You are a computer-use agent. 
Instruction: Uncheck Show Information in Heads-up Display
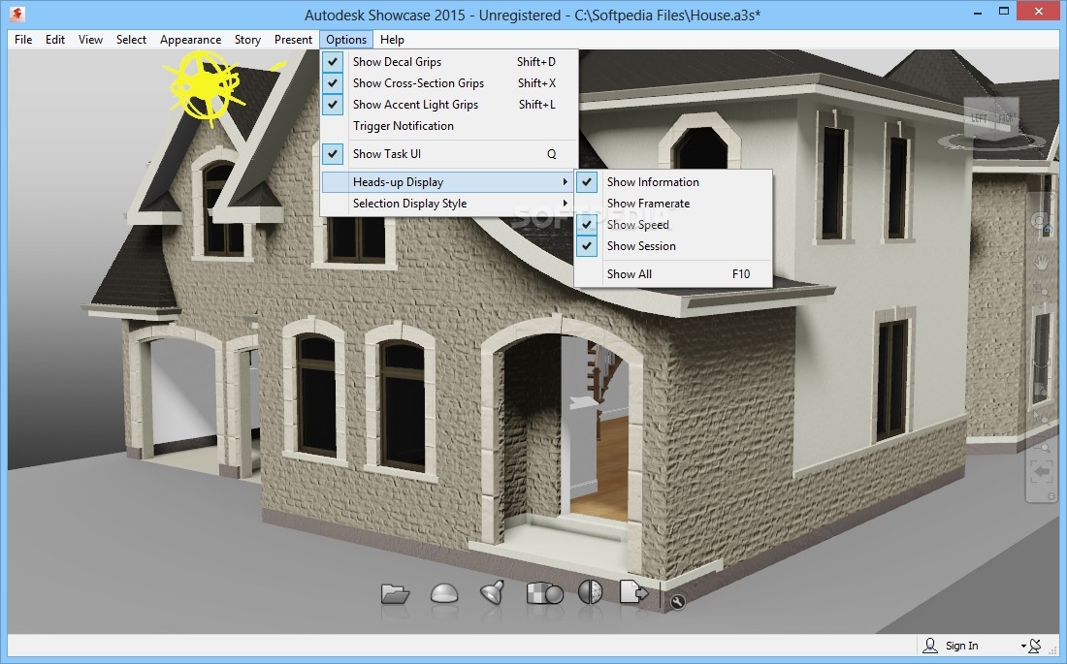pos(674,181)
